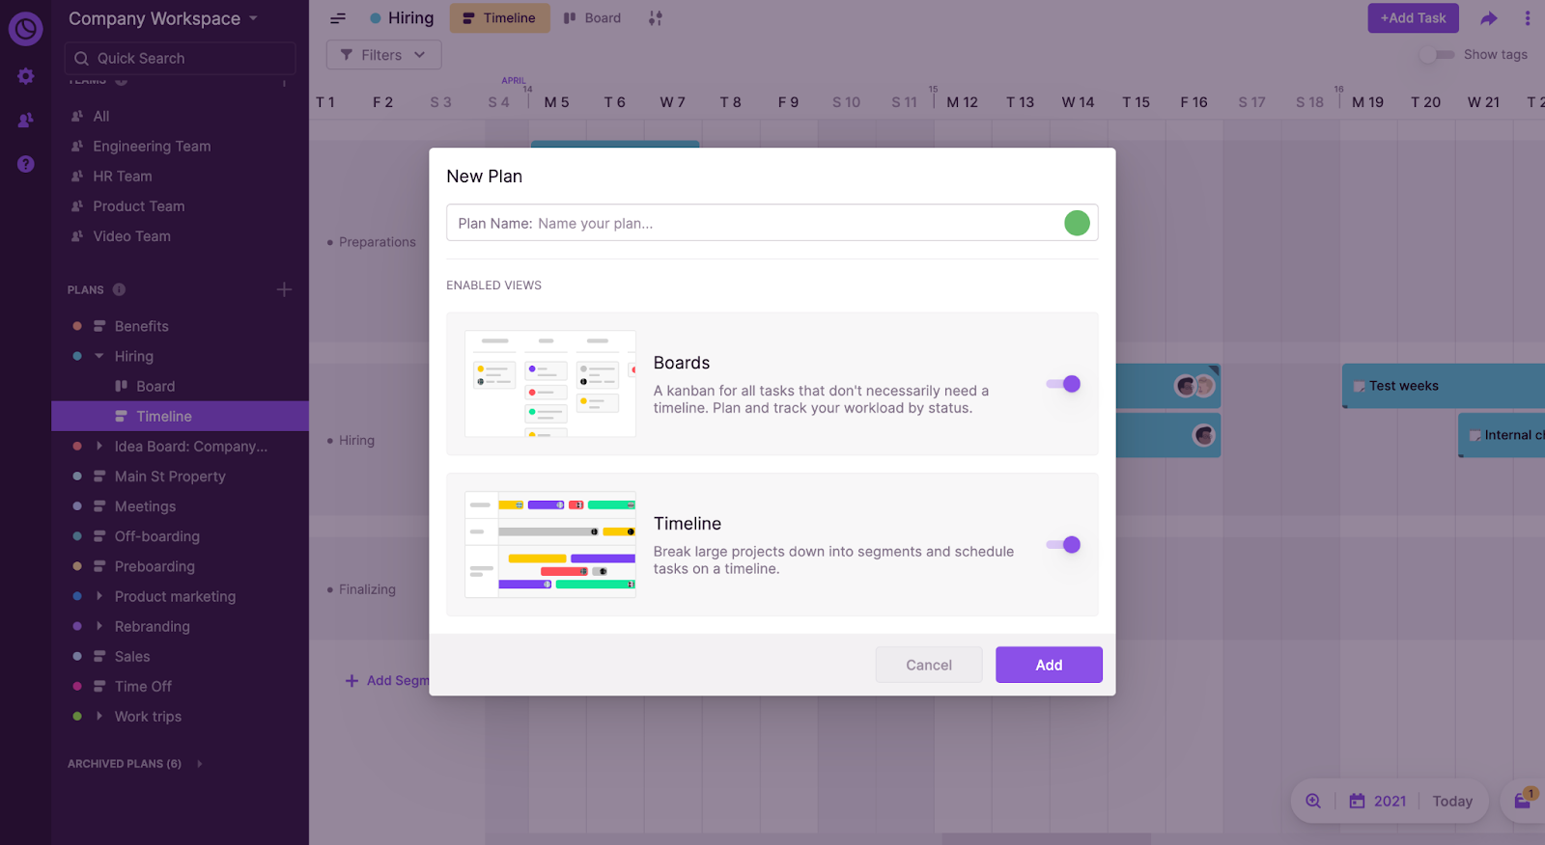The image size is (1545, 845).
Task: Open view settings sliders icon
Action: [x=656, y=18]
